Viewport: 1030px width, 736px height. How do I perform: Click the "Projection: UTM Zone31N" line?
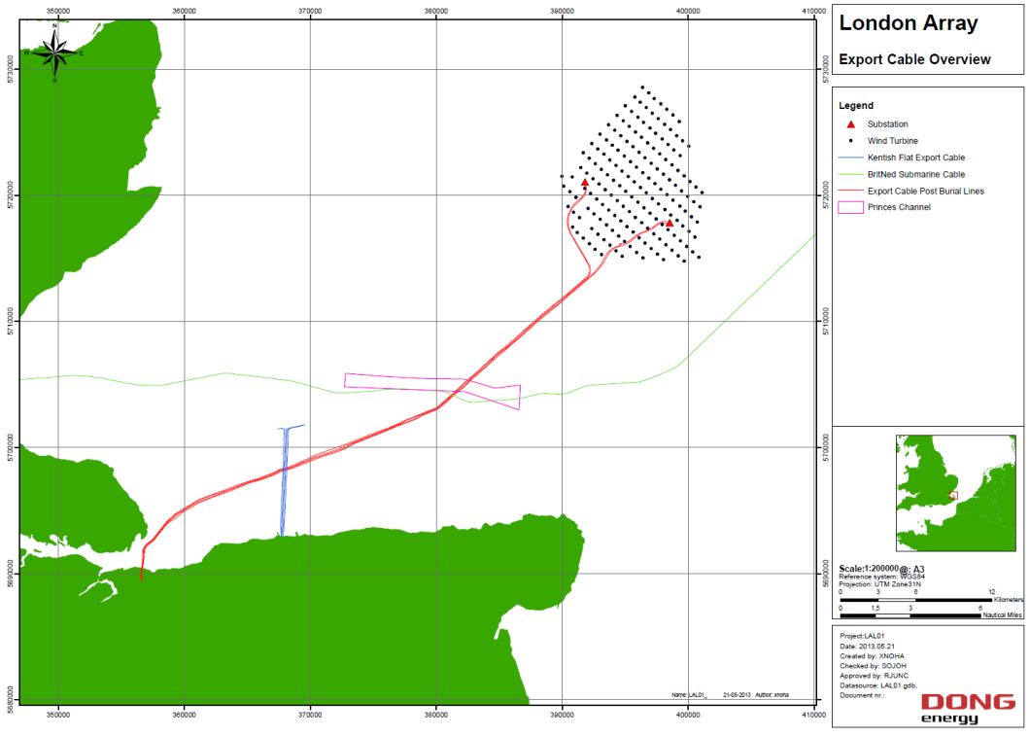click(879, 584)
